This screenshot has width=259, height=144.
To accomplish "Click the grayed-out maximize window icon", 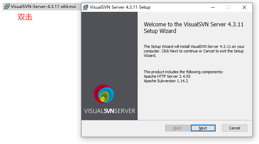I will pyautogui.click(x=228, y=7).
